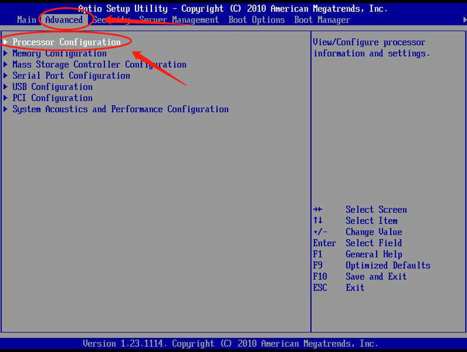The width and height of the screenshot is (467, 352).
Task: Open System Acoustics and Performance Configuration
Action: (120, 109)
